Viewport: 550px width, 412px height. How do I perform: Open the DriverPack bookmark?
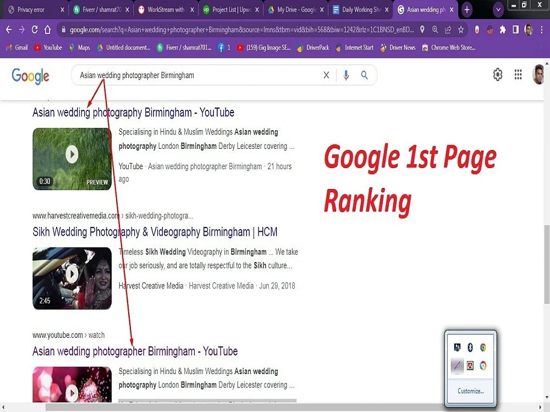coord(313,48)
